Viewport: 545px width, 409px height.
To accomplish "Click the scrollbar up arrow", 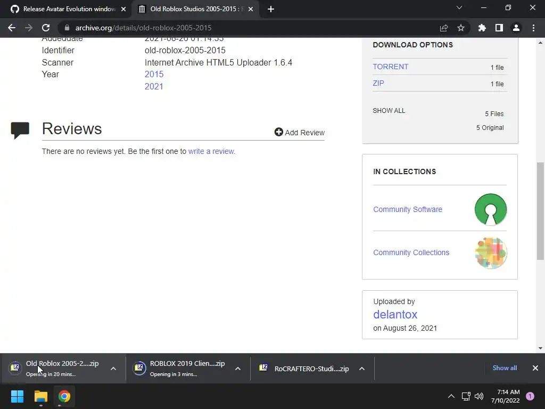I will click(x=540, y=43).
